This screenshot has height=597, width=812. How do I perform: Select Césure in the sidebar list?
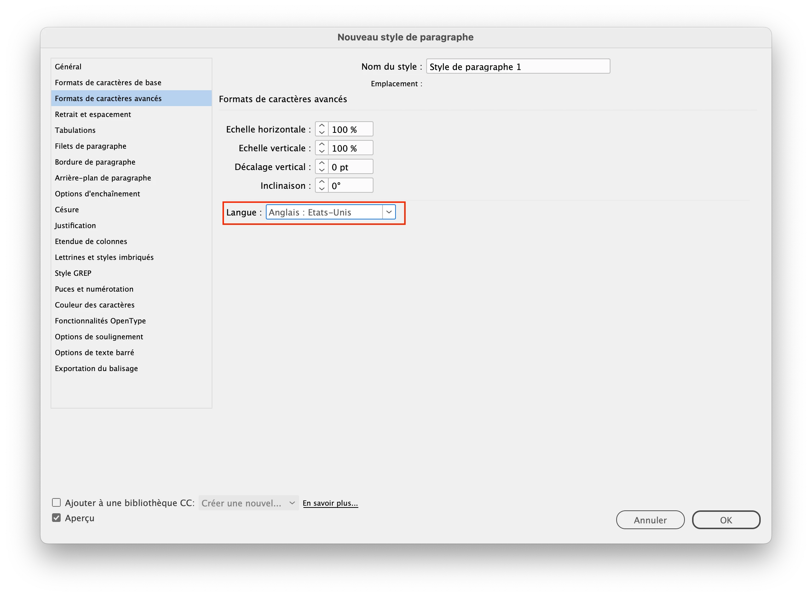(x=67, y=210)
